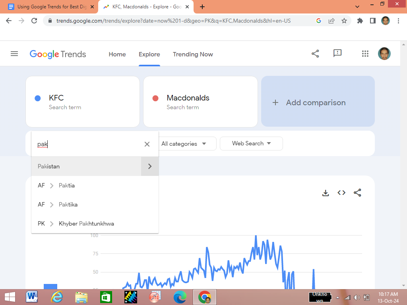Open the Chrome profile avatar
Image resolution: width=407 pixels, height=305 pixels.
(x=386, y=21)
